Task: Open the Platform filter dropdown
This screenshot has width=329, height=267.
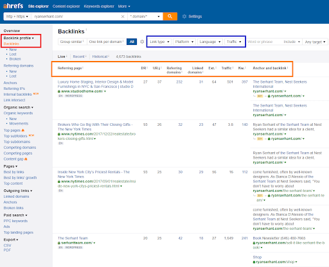Action: (184, 42)
